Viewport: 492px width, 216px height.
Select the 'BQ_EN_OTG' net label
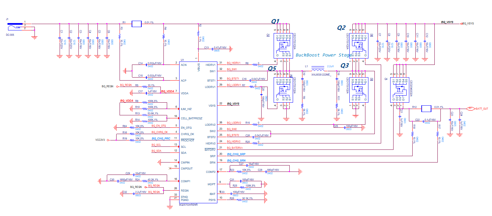point(159,126)
